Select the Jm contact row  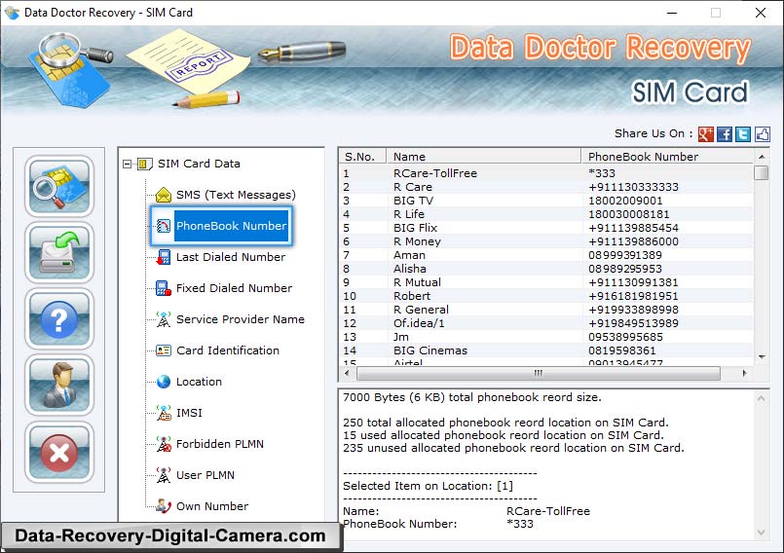pyautogui.click(x=546, y=337)
